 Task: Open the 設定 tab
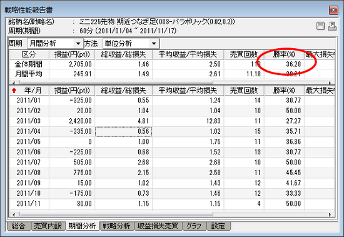(x=218, y=226)
